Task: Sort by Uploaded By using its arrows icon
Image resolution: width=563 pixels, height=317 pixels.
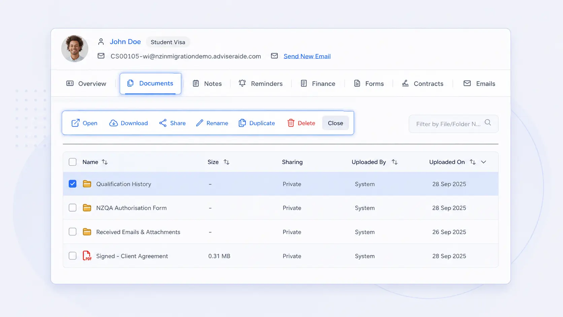Action: tap(395, 162)
